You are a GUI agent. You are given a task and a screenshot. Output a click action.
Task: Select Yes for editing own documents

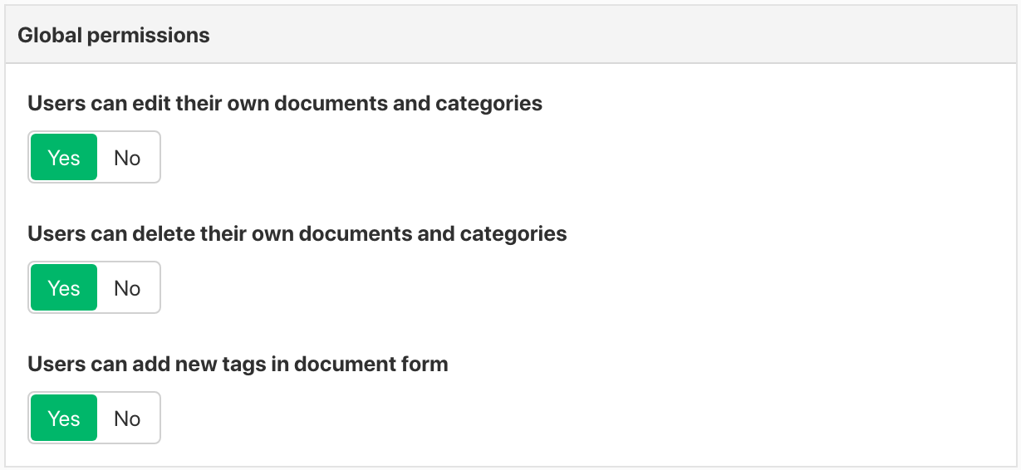click(64, 158)
